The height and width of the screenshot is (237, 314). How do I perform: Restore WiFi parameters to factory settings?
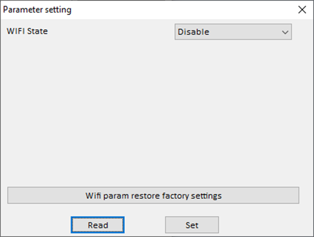(x=153, y=195)
